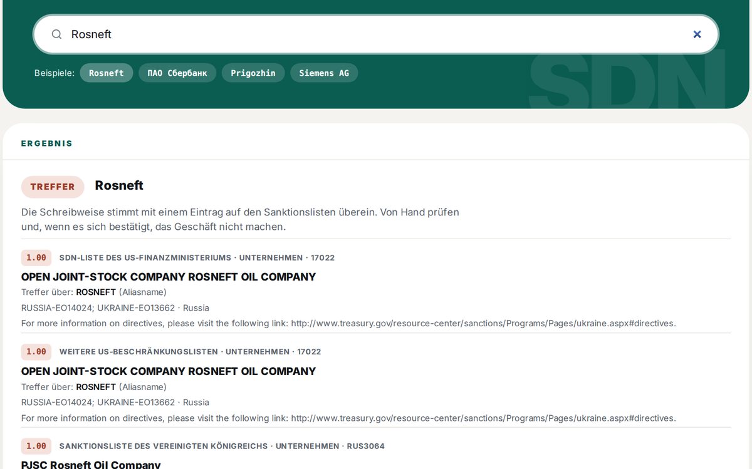
Task: Click Sanktionsliste des Vereinigten Königreichs label
Action: tap(164, 446)
